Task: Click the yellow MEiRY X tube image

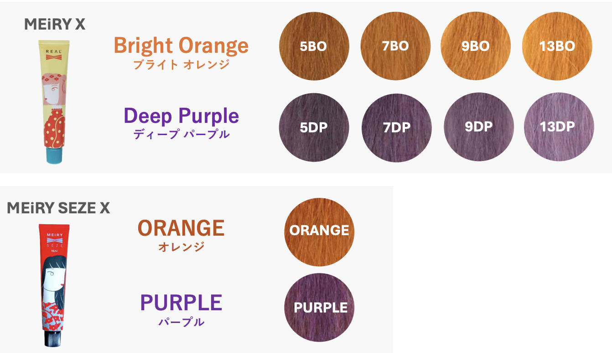Action: click(55, 101)
